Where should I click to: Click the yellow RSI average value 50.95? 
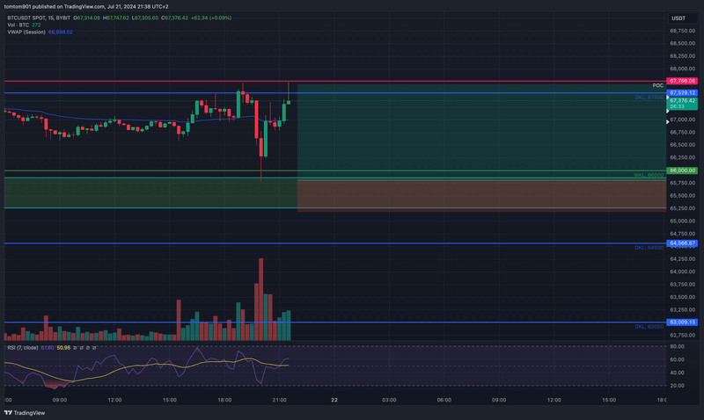(x=63, y=348)
